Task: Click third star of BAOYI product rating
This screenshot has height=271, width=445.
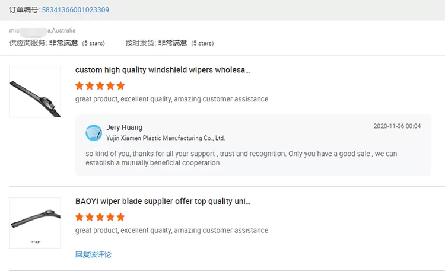Action: coord(100,217)
